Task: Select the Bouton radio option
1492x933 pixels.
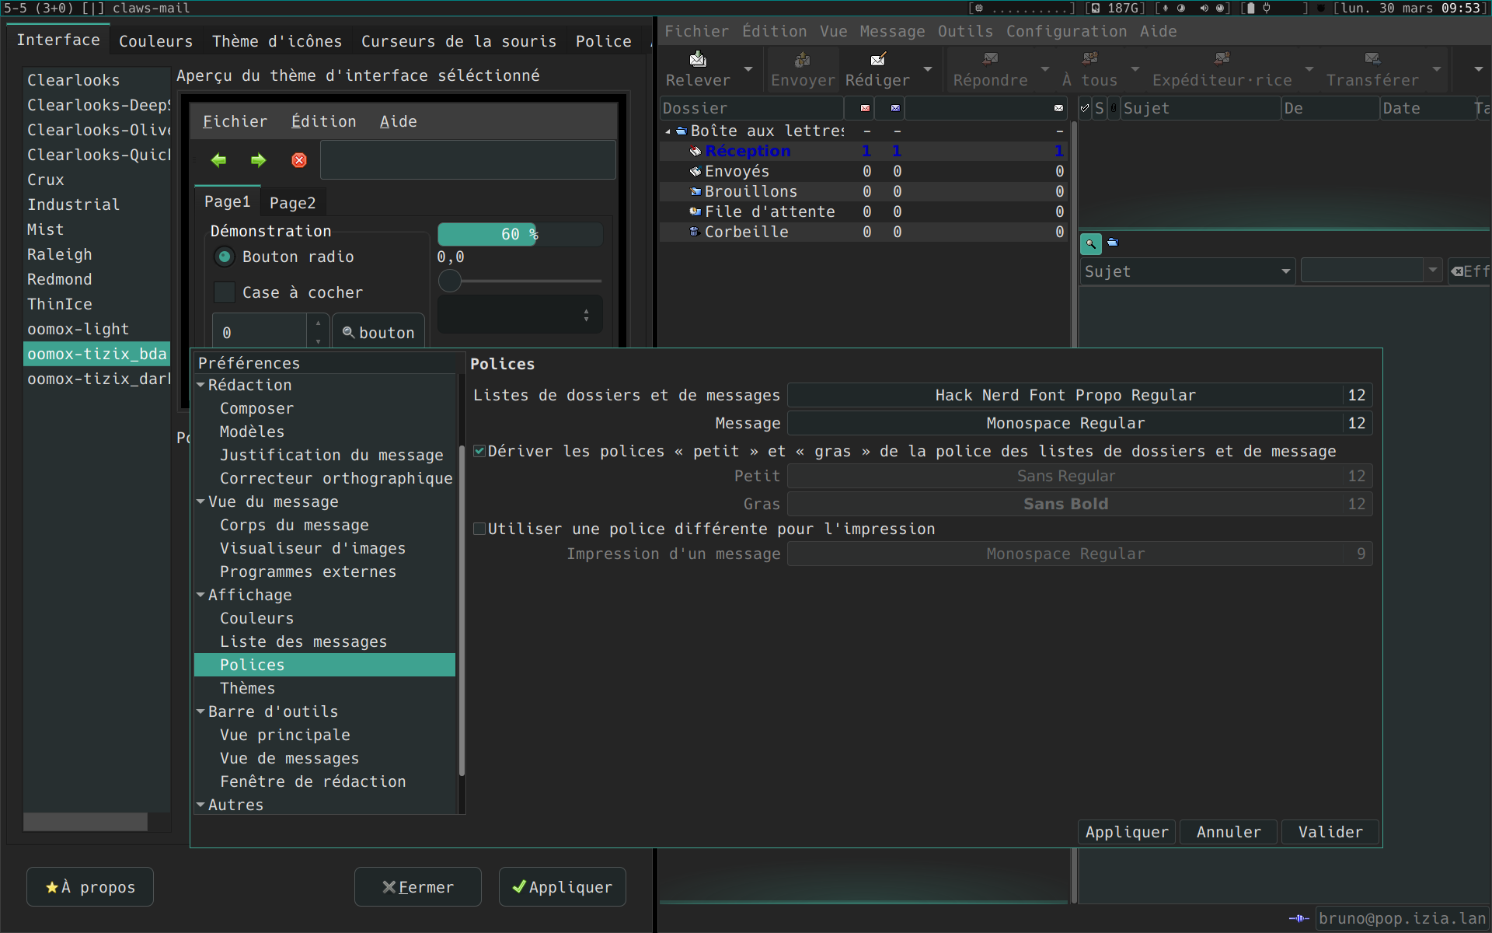Action: tap(225, 257)
